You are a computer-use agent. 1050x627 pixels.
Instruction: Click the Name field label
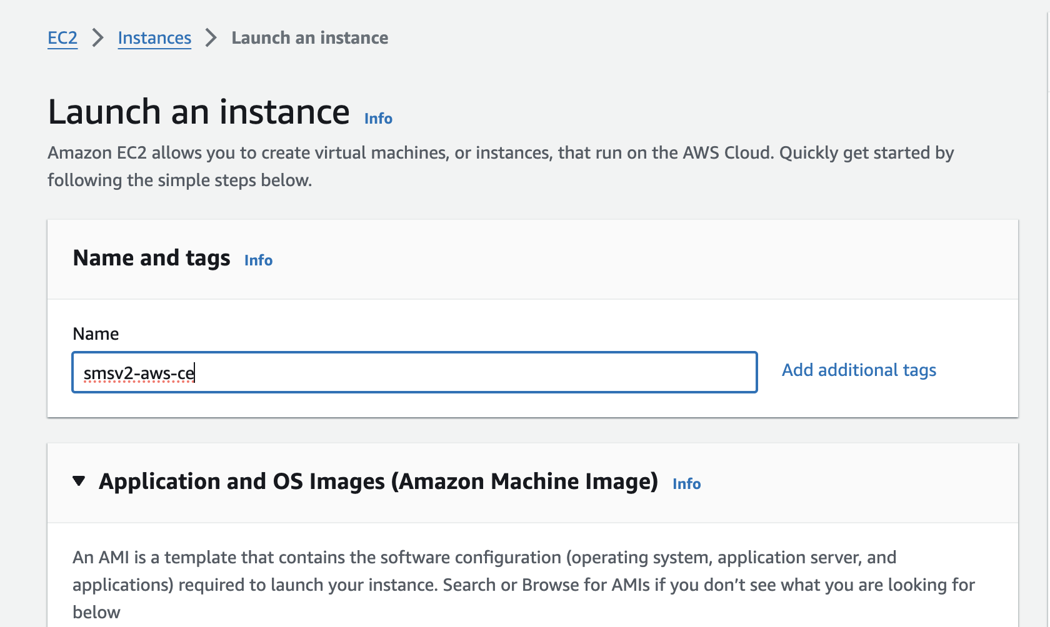click(x=96, y=334)
